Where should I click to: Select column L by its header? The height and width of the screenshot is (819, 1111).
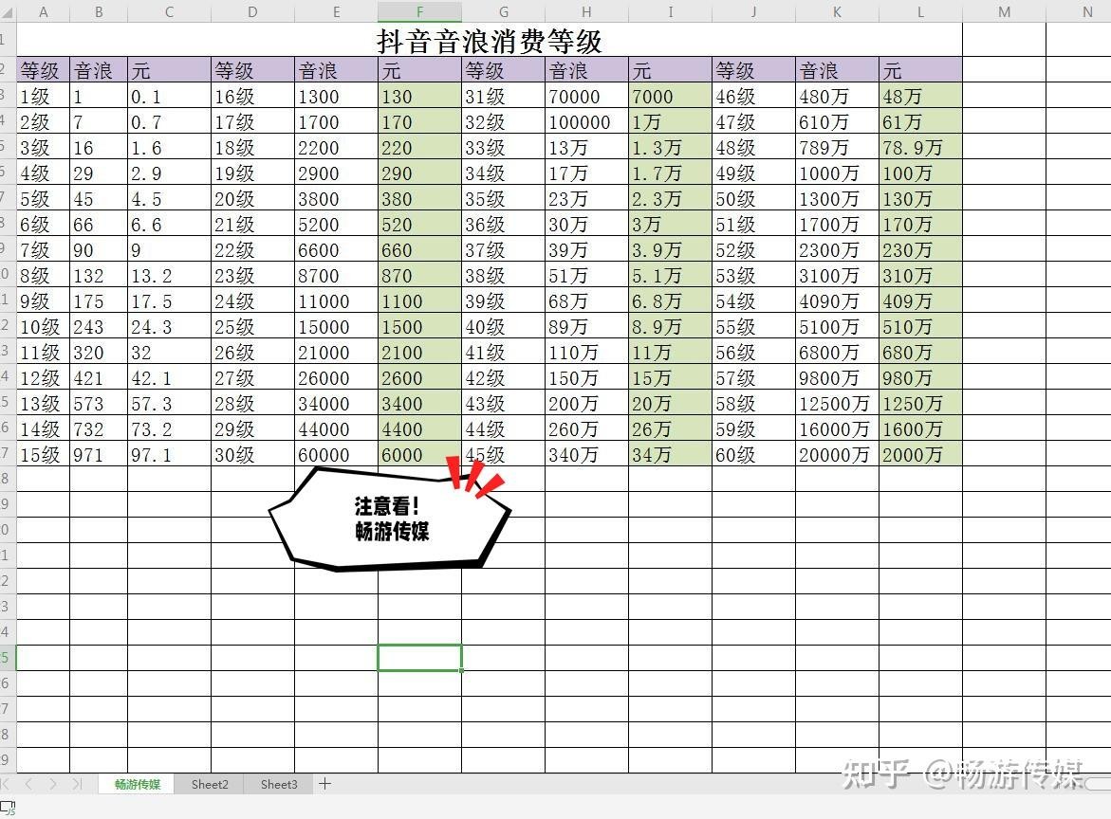point(920,11)
